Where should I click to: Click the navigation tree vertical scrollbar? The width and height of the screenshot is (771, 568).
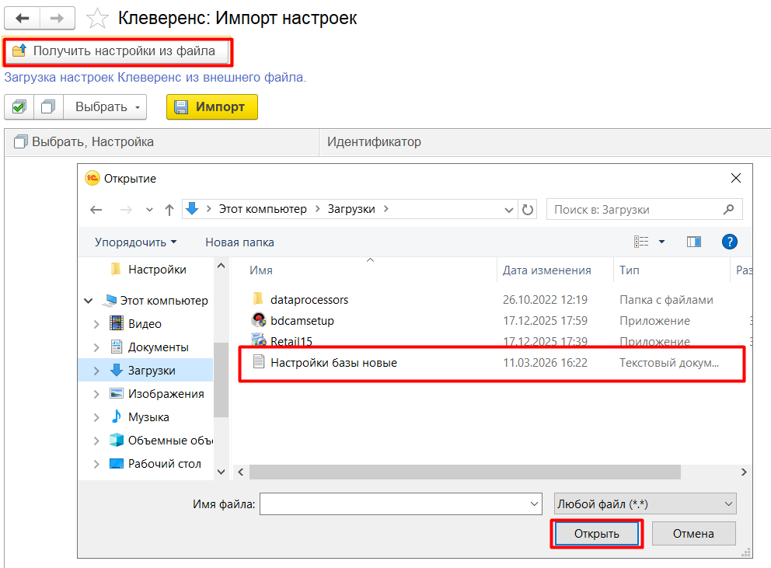[x=221, y=378]
